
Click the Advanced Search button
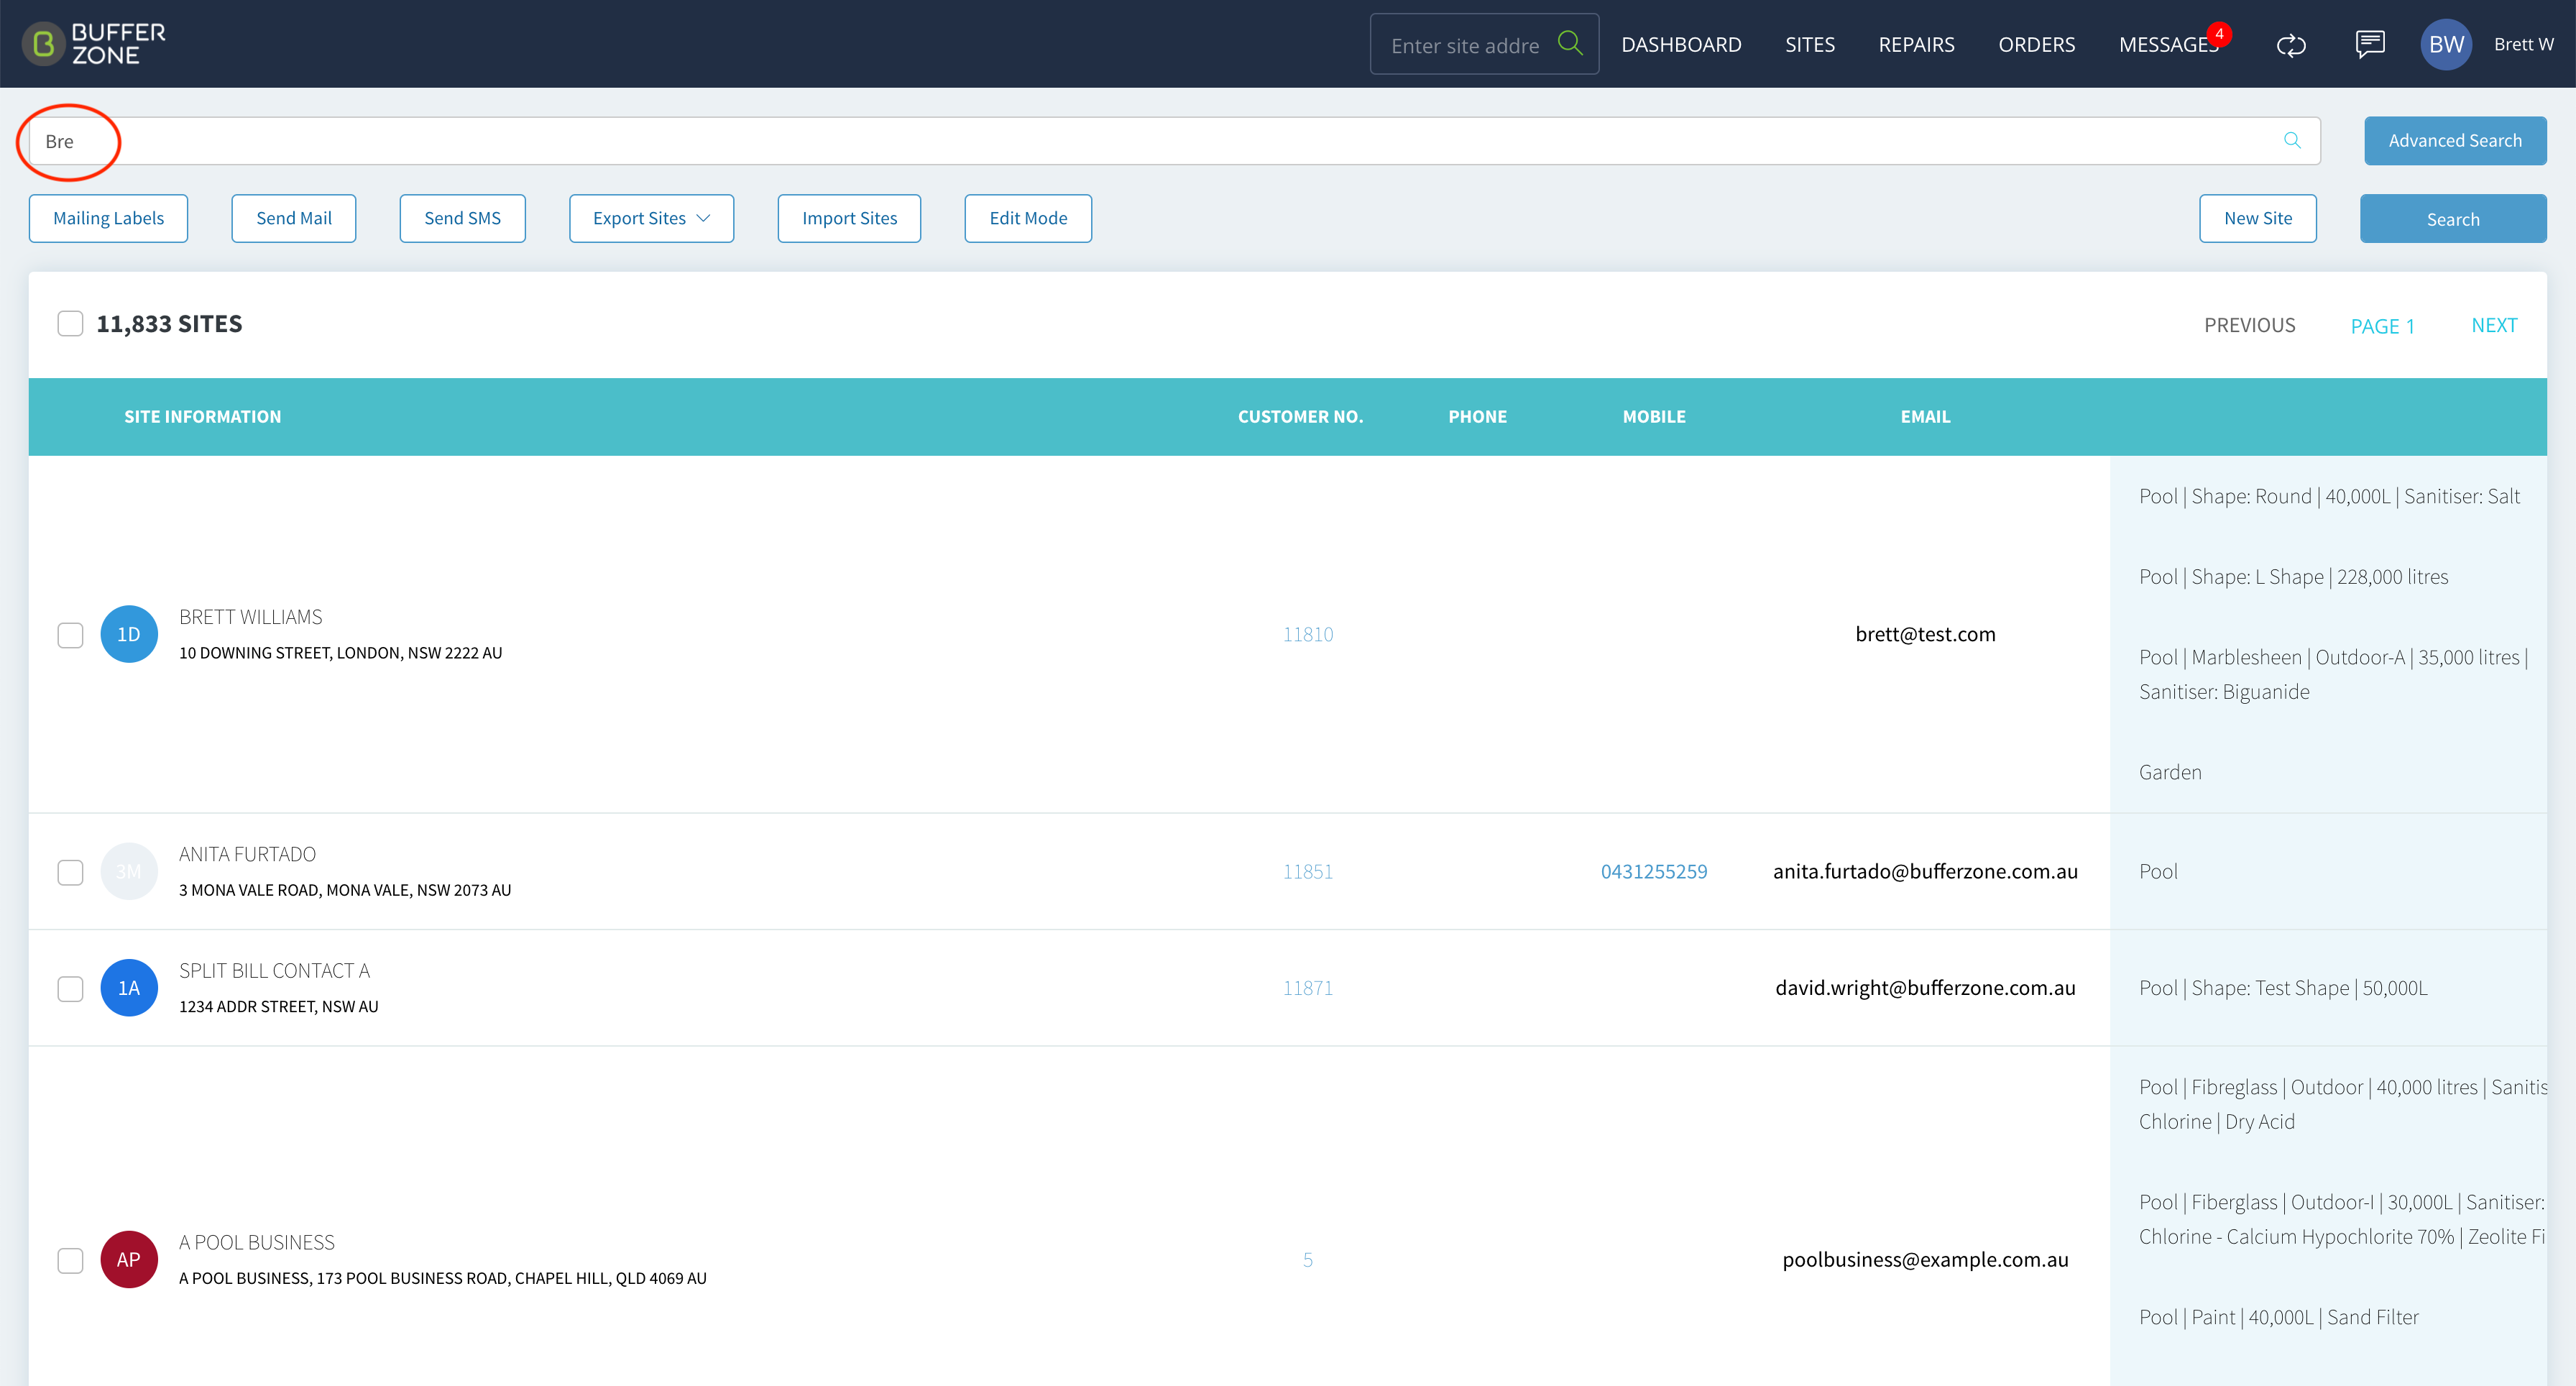click(2455, 140)
